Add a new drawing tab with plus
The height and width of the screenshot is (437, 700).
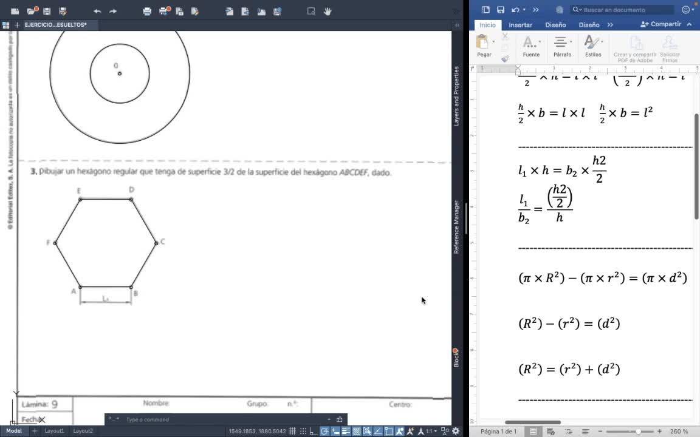(x=17, y=25)
